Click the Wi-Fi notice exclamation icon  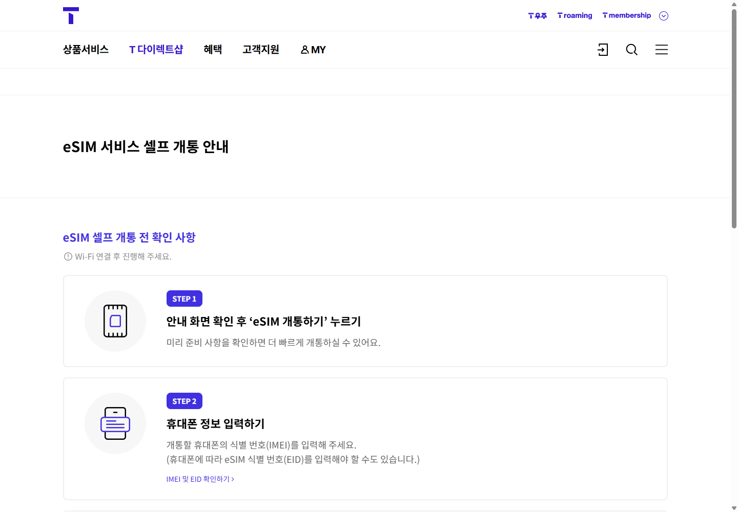coord(68,257)
